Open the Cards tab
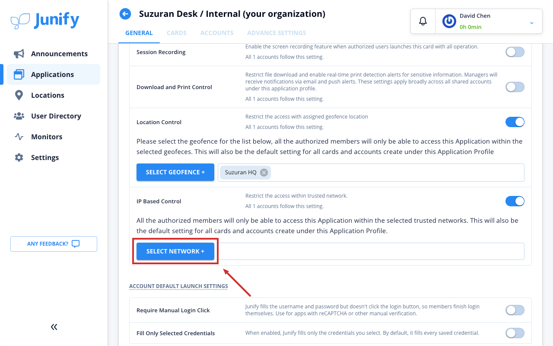Viewport: 553px width, 346px height. click(177, 33)
